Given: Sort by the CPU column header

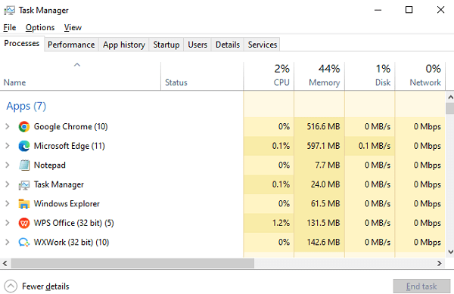Looking at the screenshot, I should pos(269,76).
